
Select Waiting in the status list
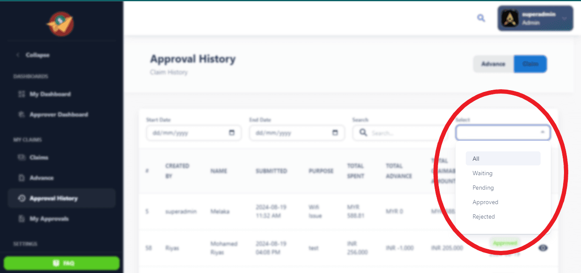coord(482,173)
